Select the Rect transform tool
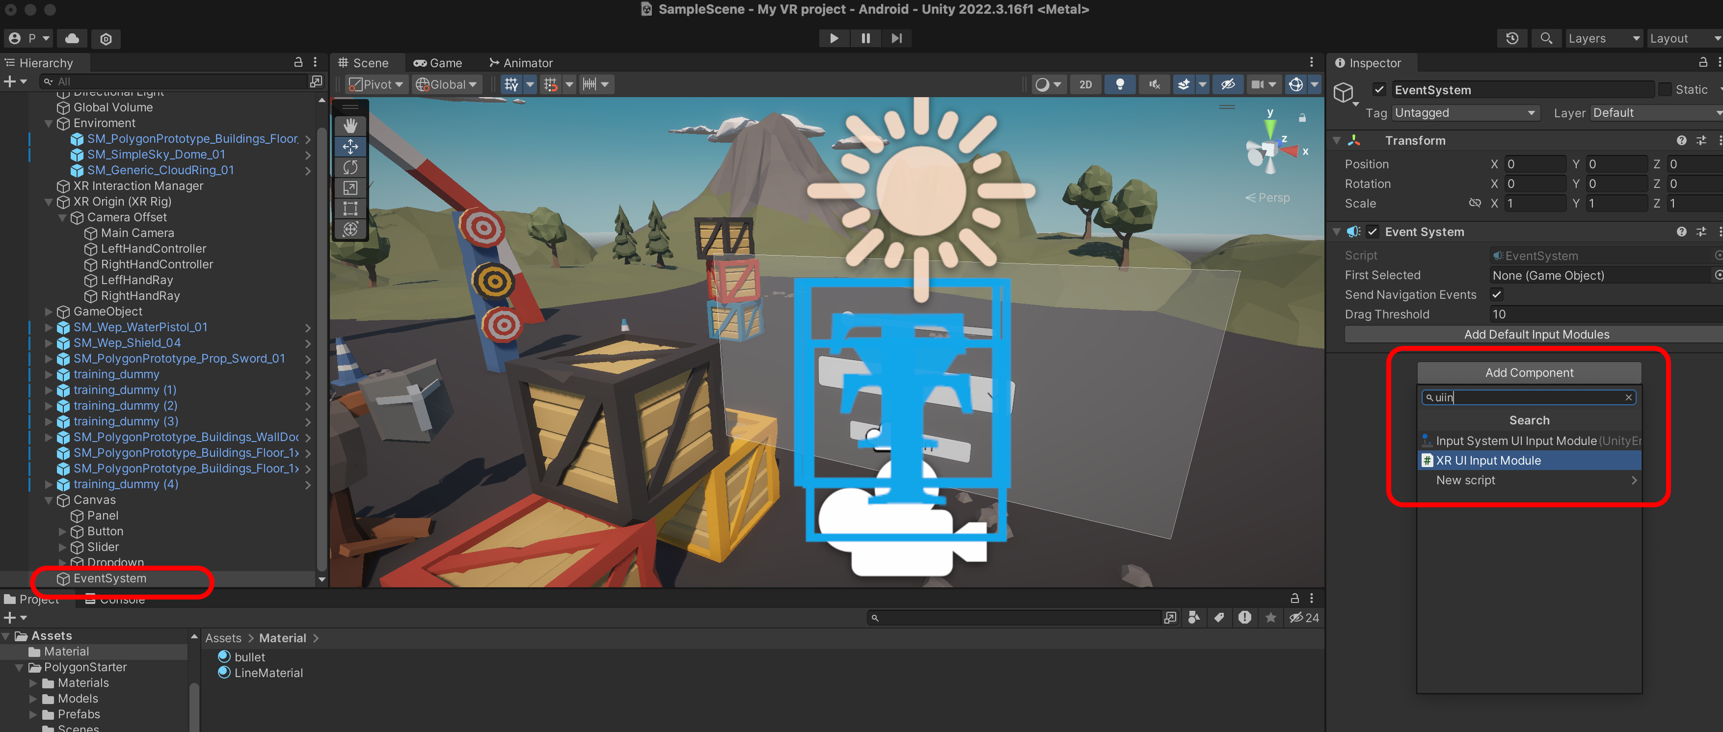 pyautogui.click(x=350, y=209)
